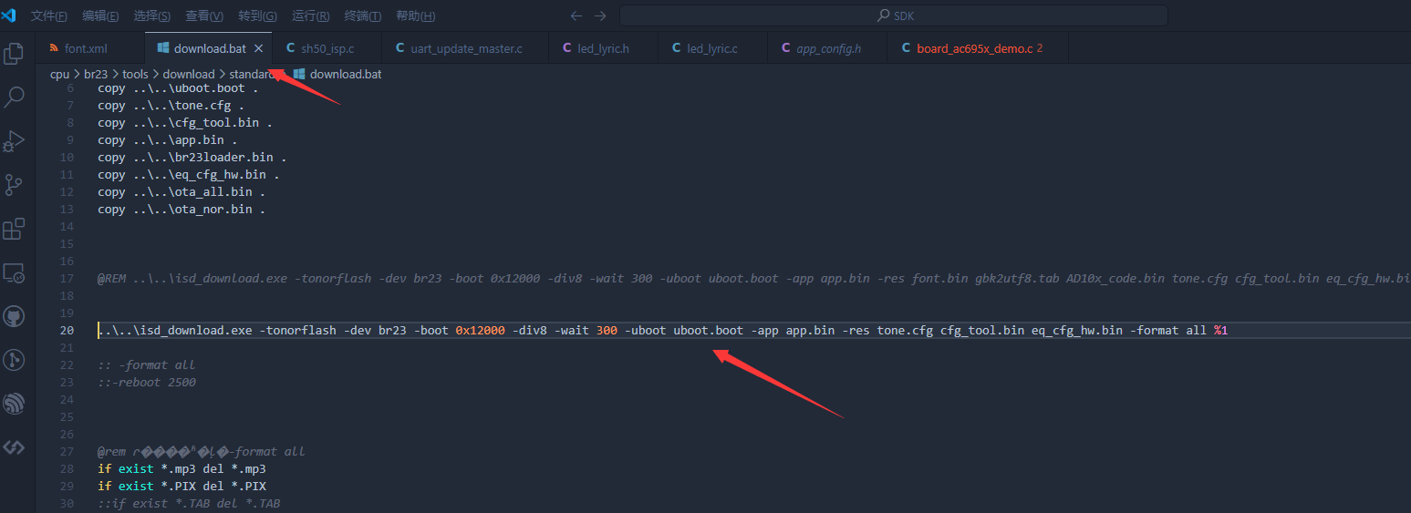Click the 'copy ..\..\app.bin .' line

point(168,140)
